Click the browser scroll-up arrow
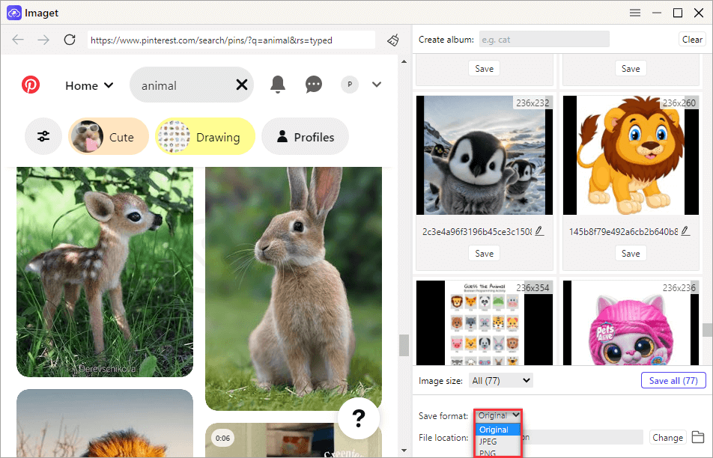The width and height of the screenshot is (713, 458). coord(404,61)
